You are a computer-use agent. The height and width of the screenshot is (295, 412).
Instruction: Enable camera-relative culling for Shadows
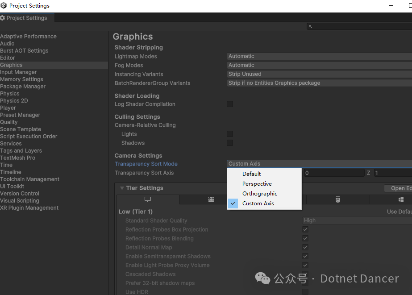click(x=230, y=143)
